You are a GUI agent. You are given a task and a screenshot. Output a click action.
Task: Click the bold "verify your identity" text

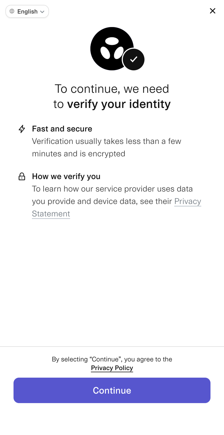point(119,104)
